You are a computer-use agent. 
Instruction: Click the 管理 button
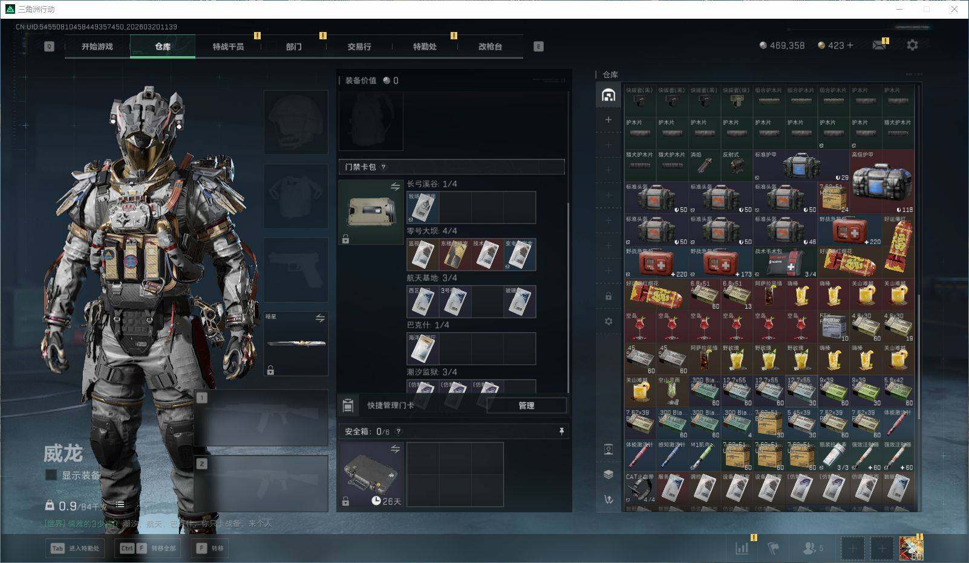526,405
